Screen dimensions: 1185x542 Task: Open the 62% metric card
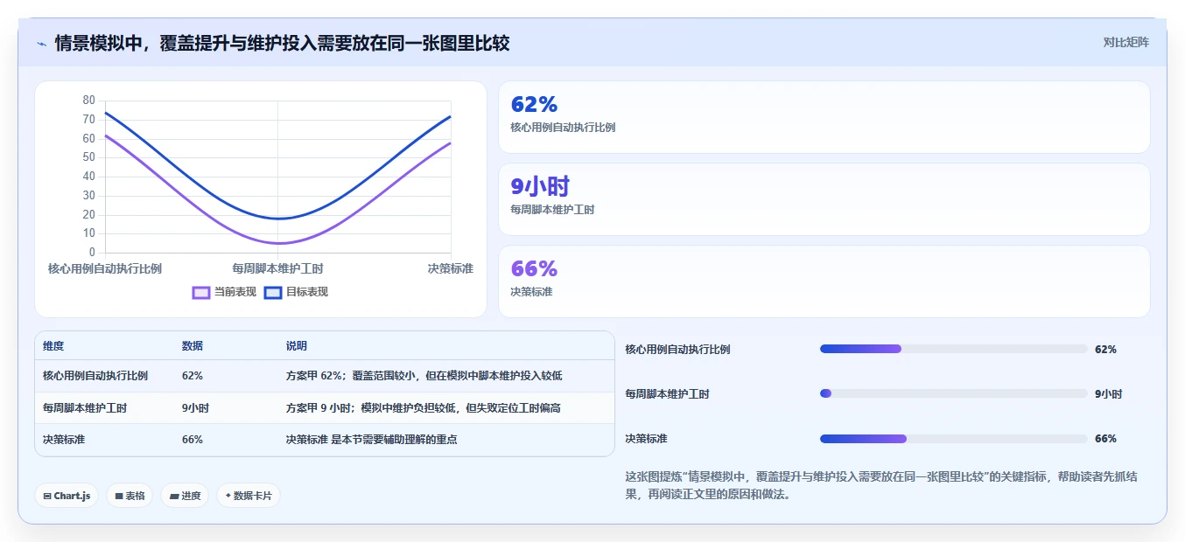click(x=824, y=117)
